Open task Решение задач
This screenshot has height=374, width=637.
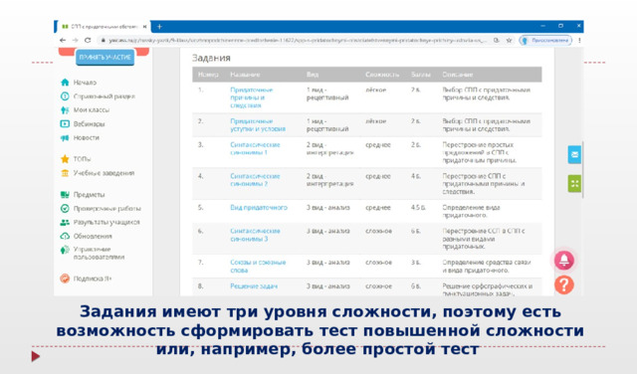coord(254,286)
